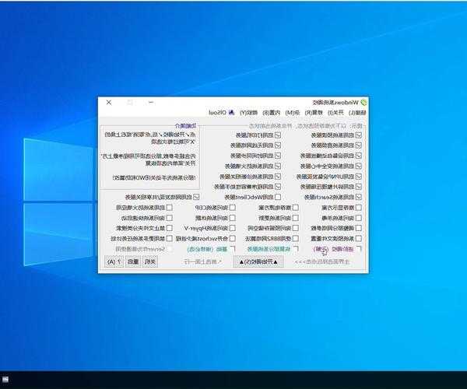
Task: Click the 关闭 button
Action: pyautogui.click(x=151, y=262)
